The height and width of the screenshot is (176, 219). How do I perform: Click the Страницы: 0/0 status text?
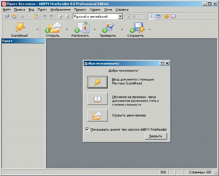click(x=200, y=172)
